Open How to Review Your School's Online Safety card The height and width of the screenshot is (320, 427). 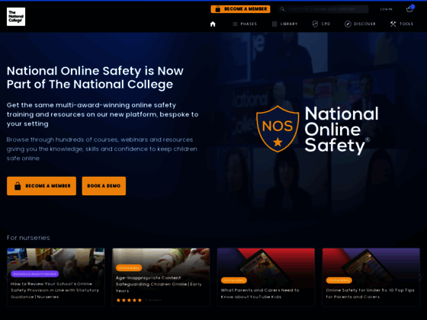click(x=56, y=277)
